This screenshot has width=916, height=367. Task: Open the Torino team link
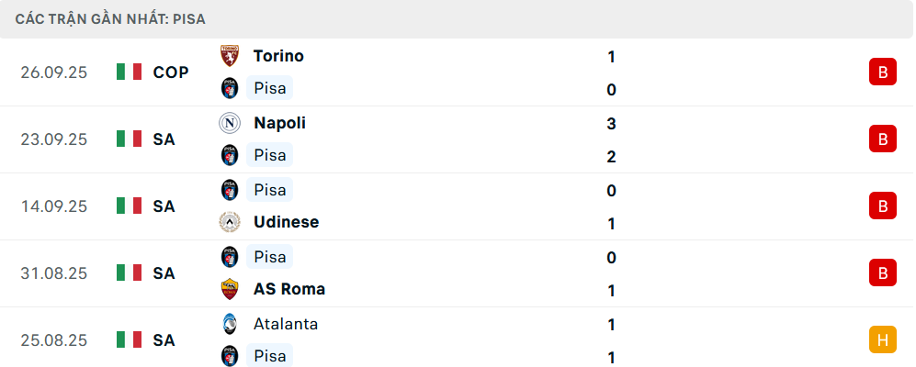278,56
